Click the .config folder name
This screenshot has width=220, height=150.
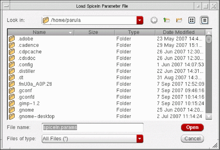(25, 65)
